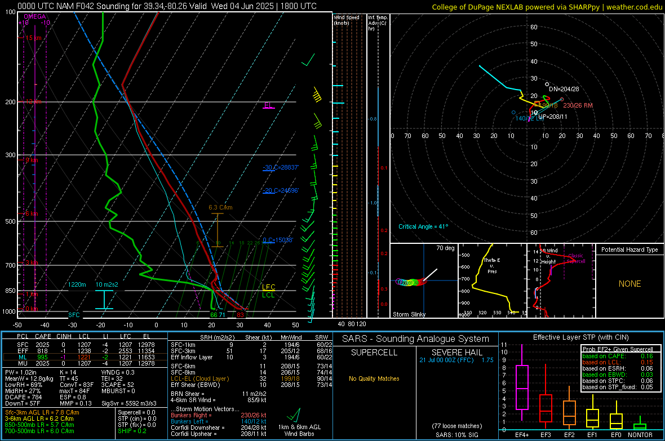Click the SFC-1km row in the shear table
The image size is (665, 441).
(x=251, y=345)
